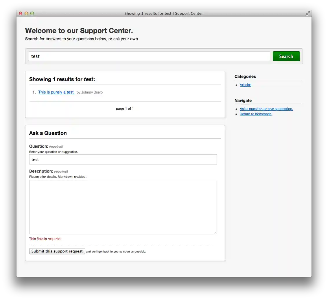Click the yellow minimize window button
This screenshot has width=328, height=300.
[x=26, y=13]
